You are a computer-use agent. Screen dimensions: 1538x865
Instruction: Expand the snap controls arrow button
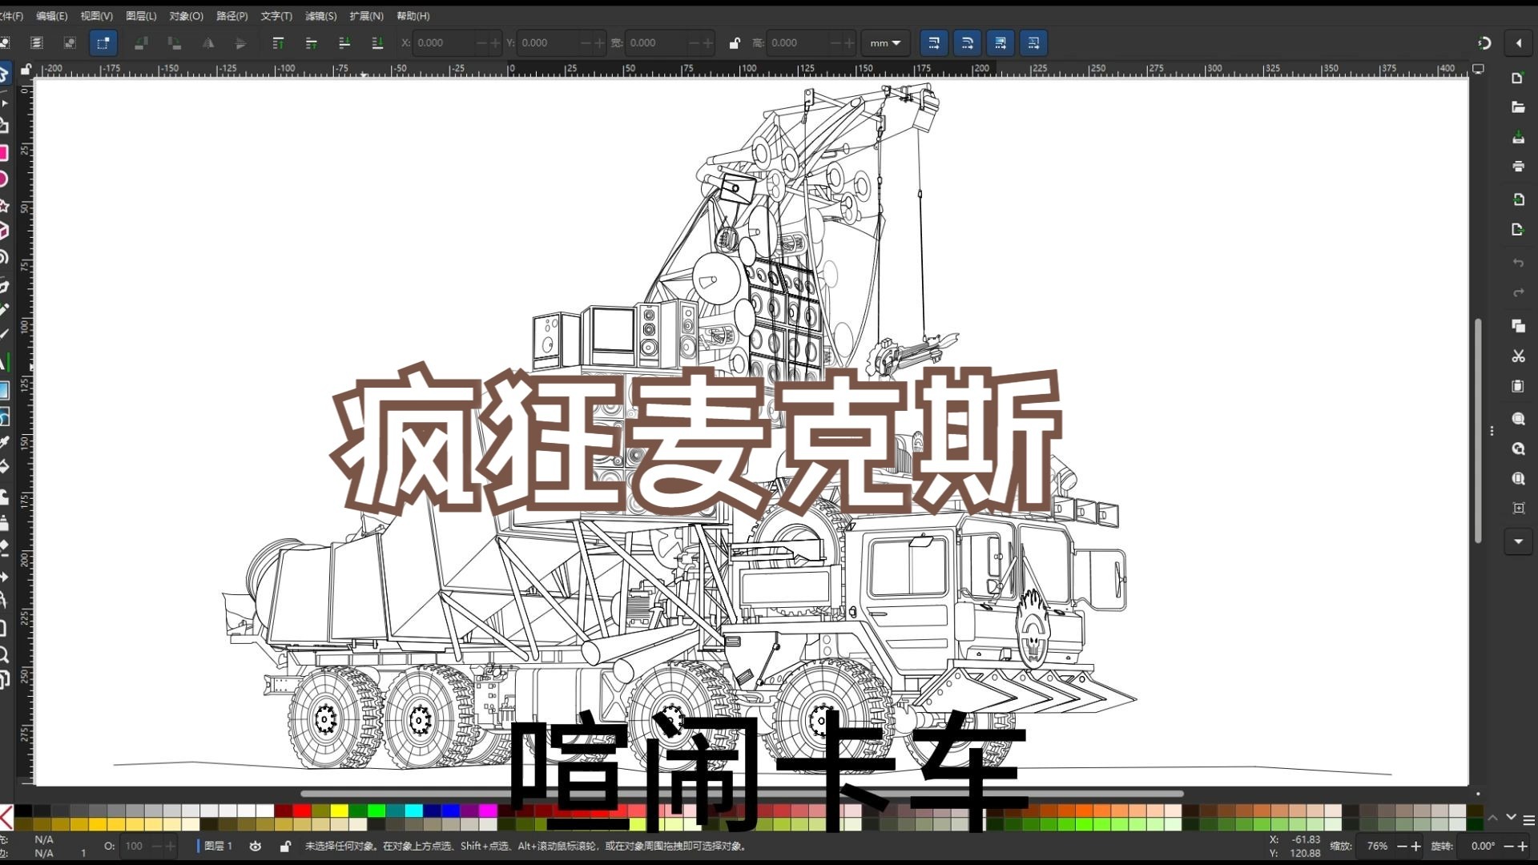point(1519,43)
